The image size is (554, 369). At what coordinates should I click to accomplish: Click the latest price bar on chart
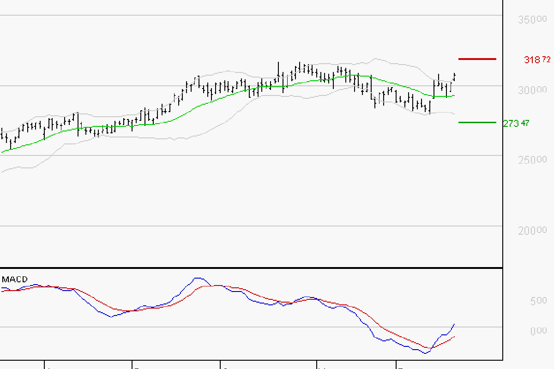tap(455, 77)
